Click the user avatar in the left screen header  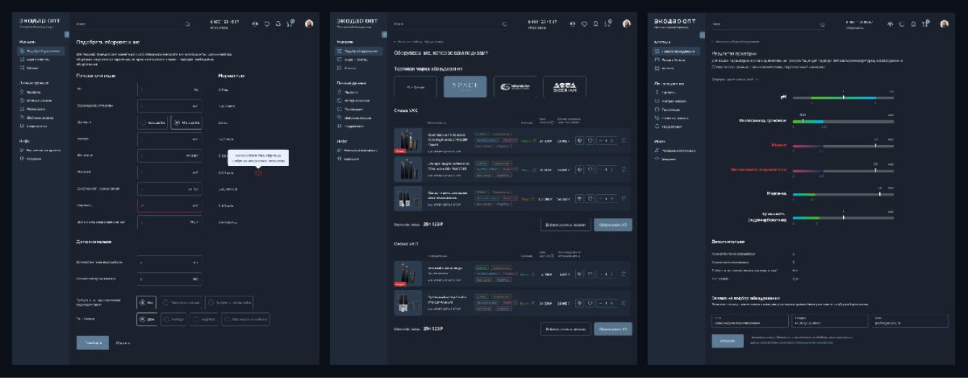coord(309,24)
